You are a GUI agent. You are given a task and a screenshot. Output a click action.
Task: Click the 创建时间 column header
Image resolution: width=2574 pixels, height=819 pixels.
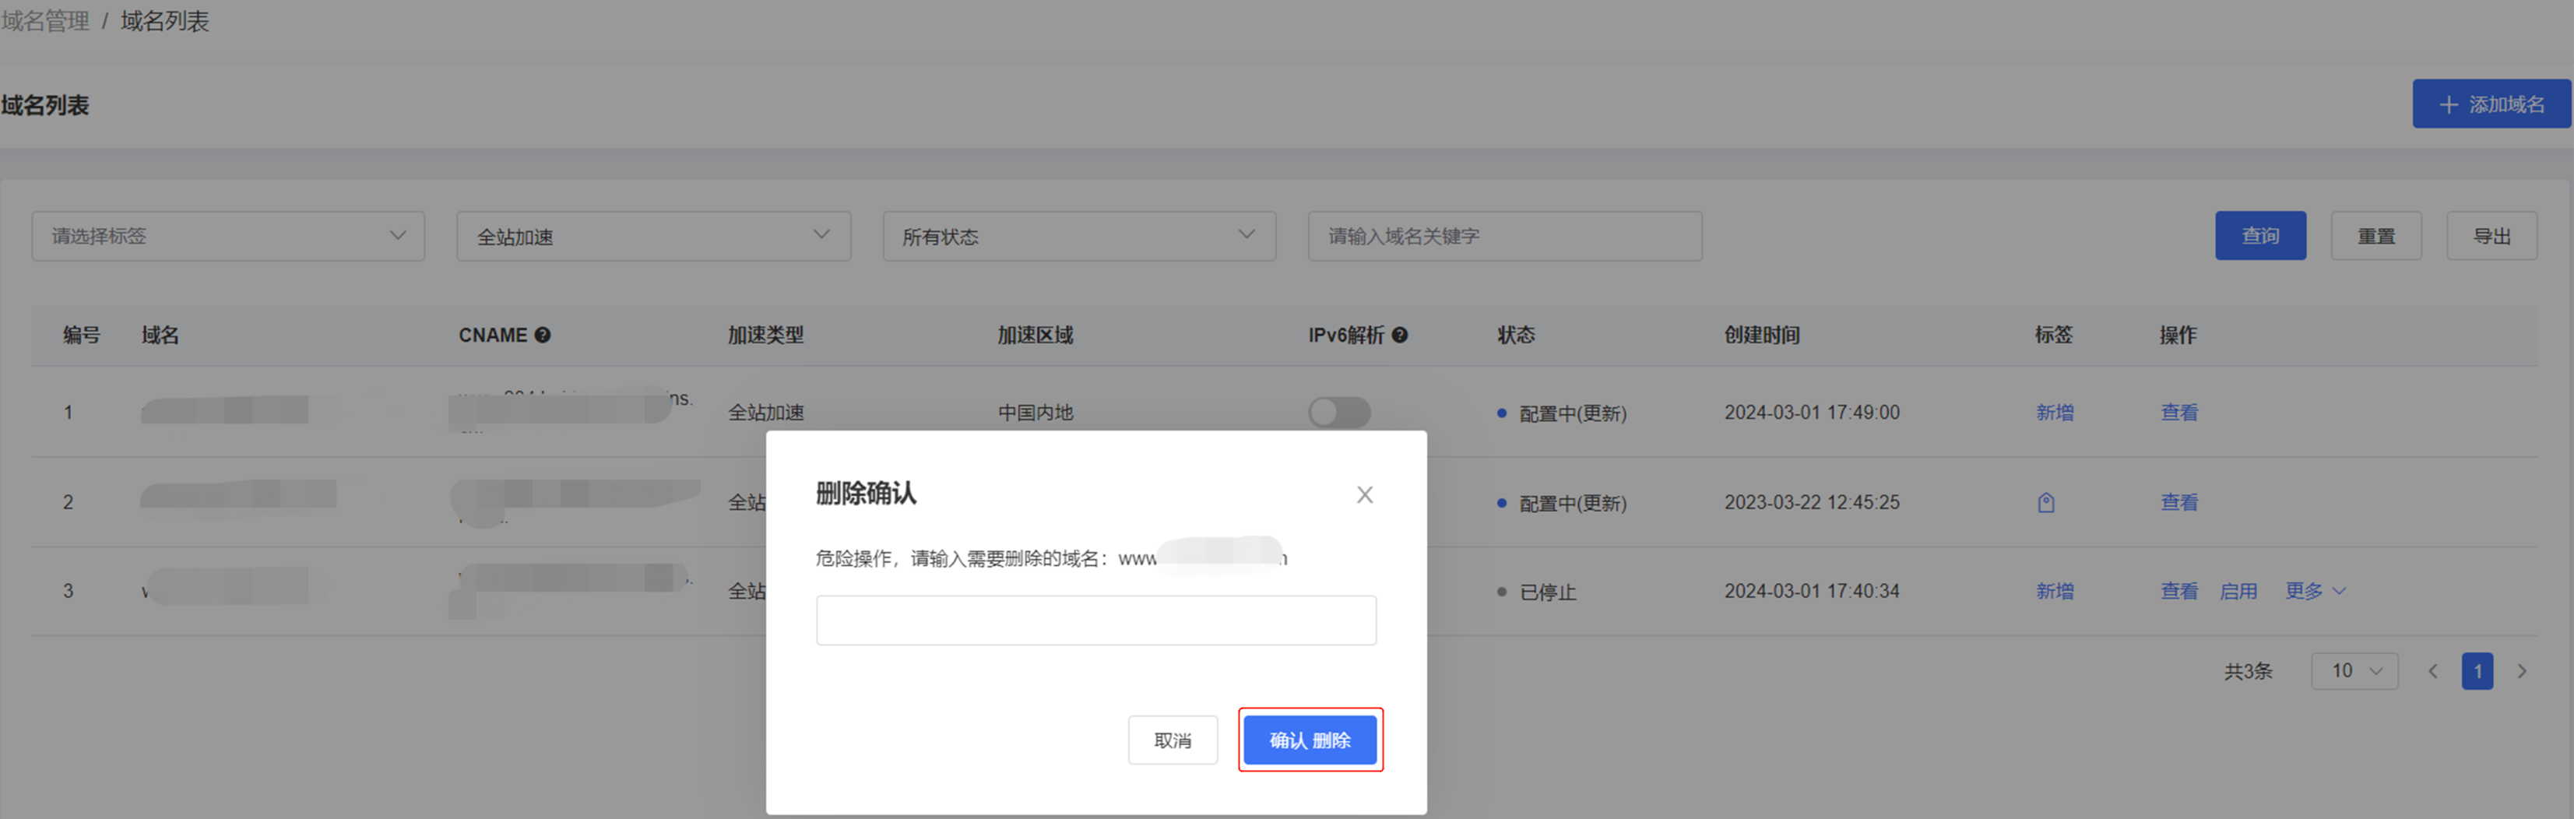tap(1762, 336)
